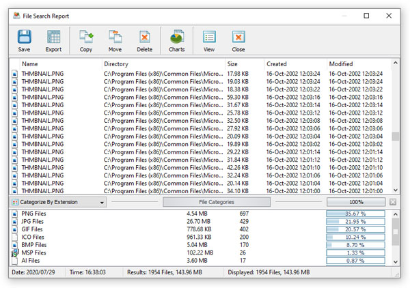Open the Categorize By Extension dropdown
410x288 pixels.
(x=58, y=202)
